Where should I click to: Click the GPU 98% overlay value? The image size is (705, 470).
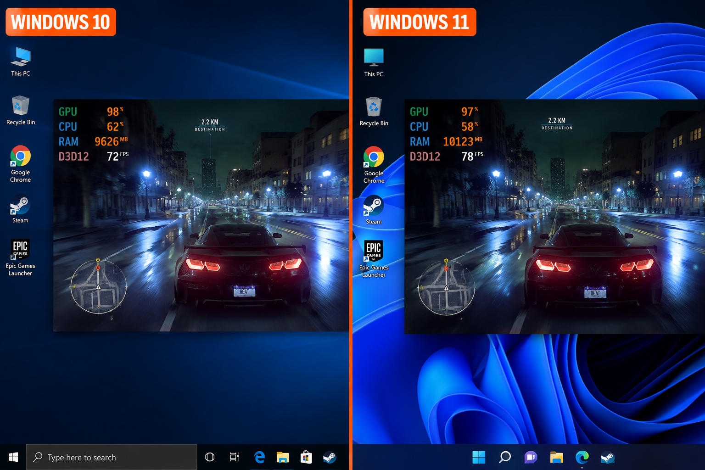pos(115,112)
